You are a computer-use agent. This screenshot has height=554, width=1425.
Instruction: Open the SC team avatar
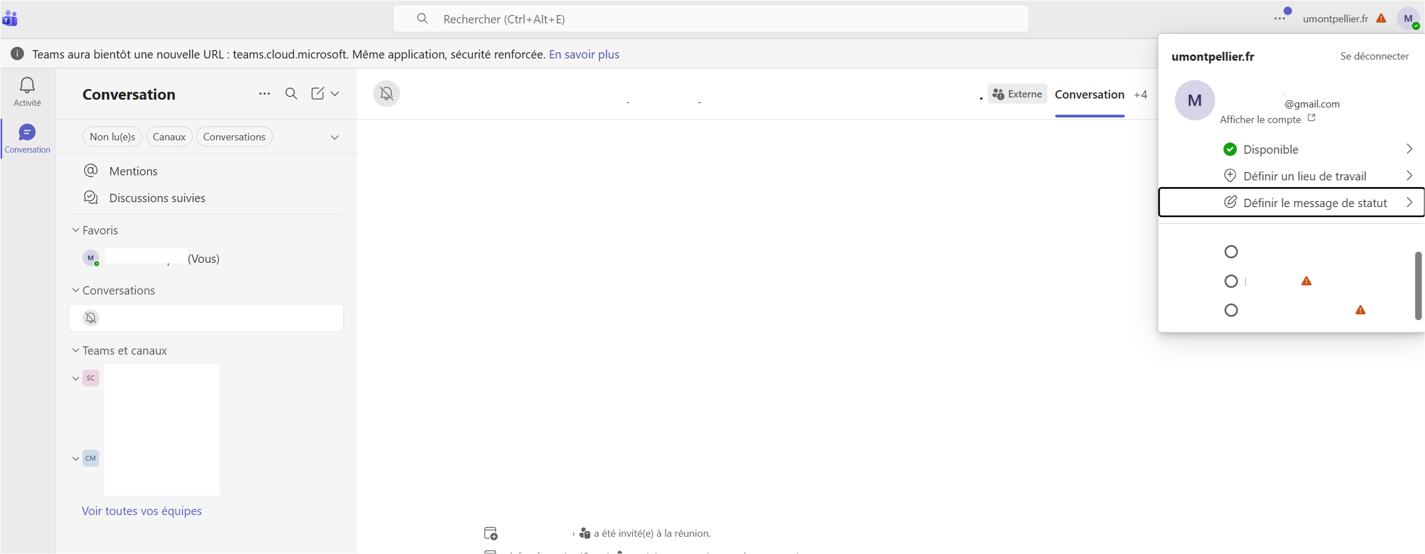pyautogui.click(x=91, y=378)
